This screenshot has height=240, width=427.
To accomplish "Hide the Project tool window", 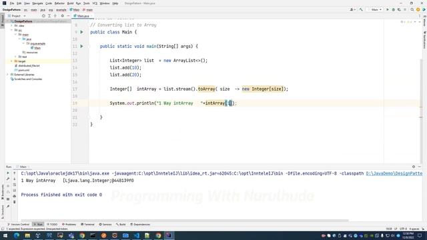I will point(68,16).
